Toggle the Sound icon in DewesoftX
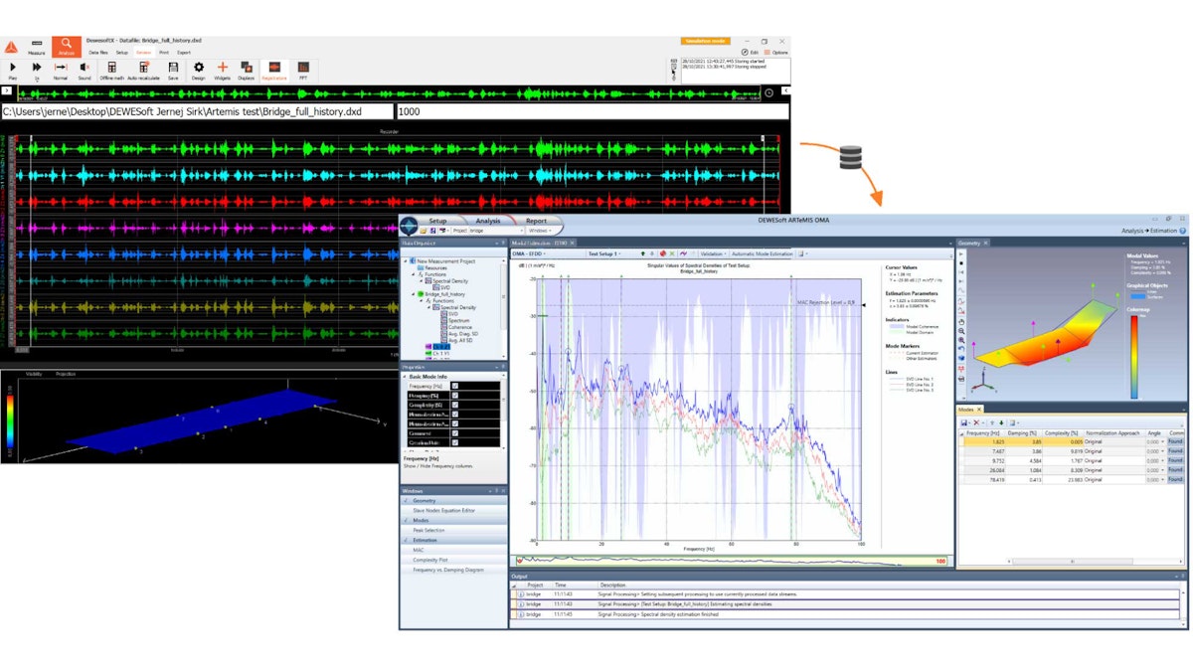 pyautogui.click(x=85, y=69)
